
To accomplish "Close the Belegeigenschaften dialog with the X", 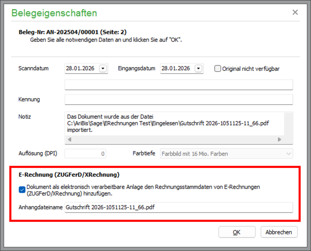I will pos(295,12).
